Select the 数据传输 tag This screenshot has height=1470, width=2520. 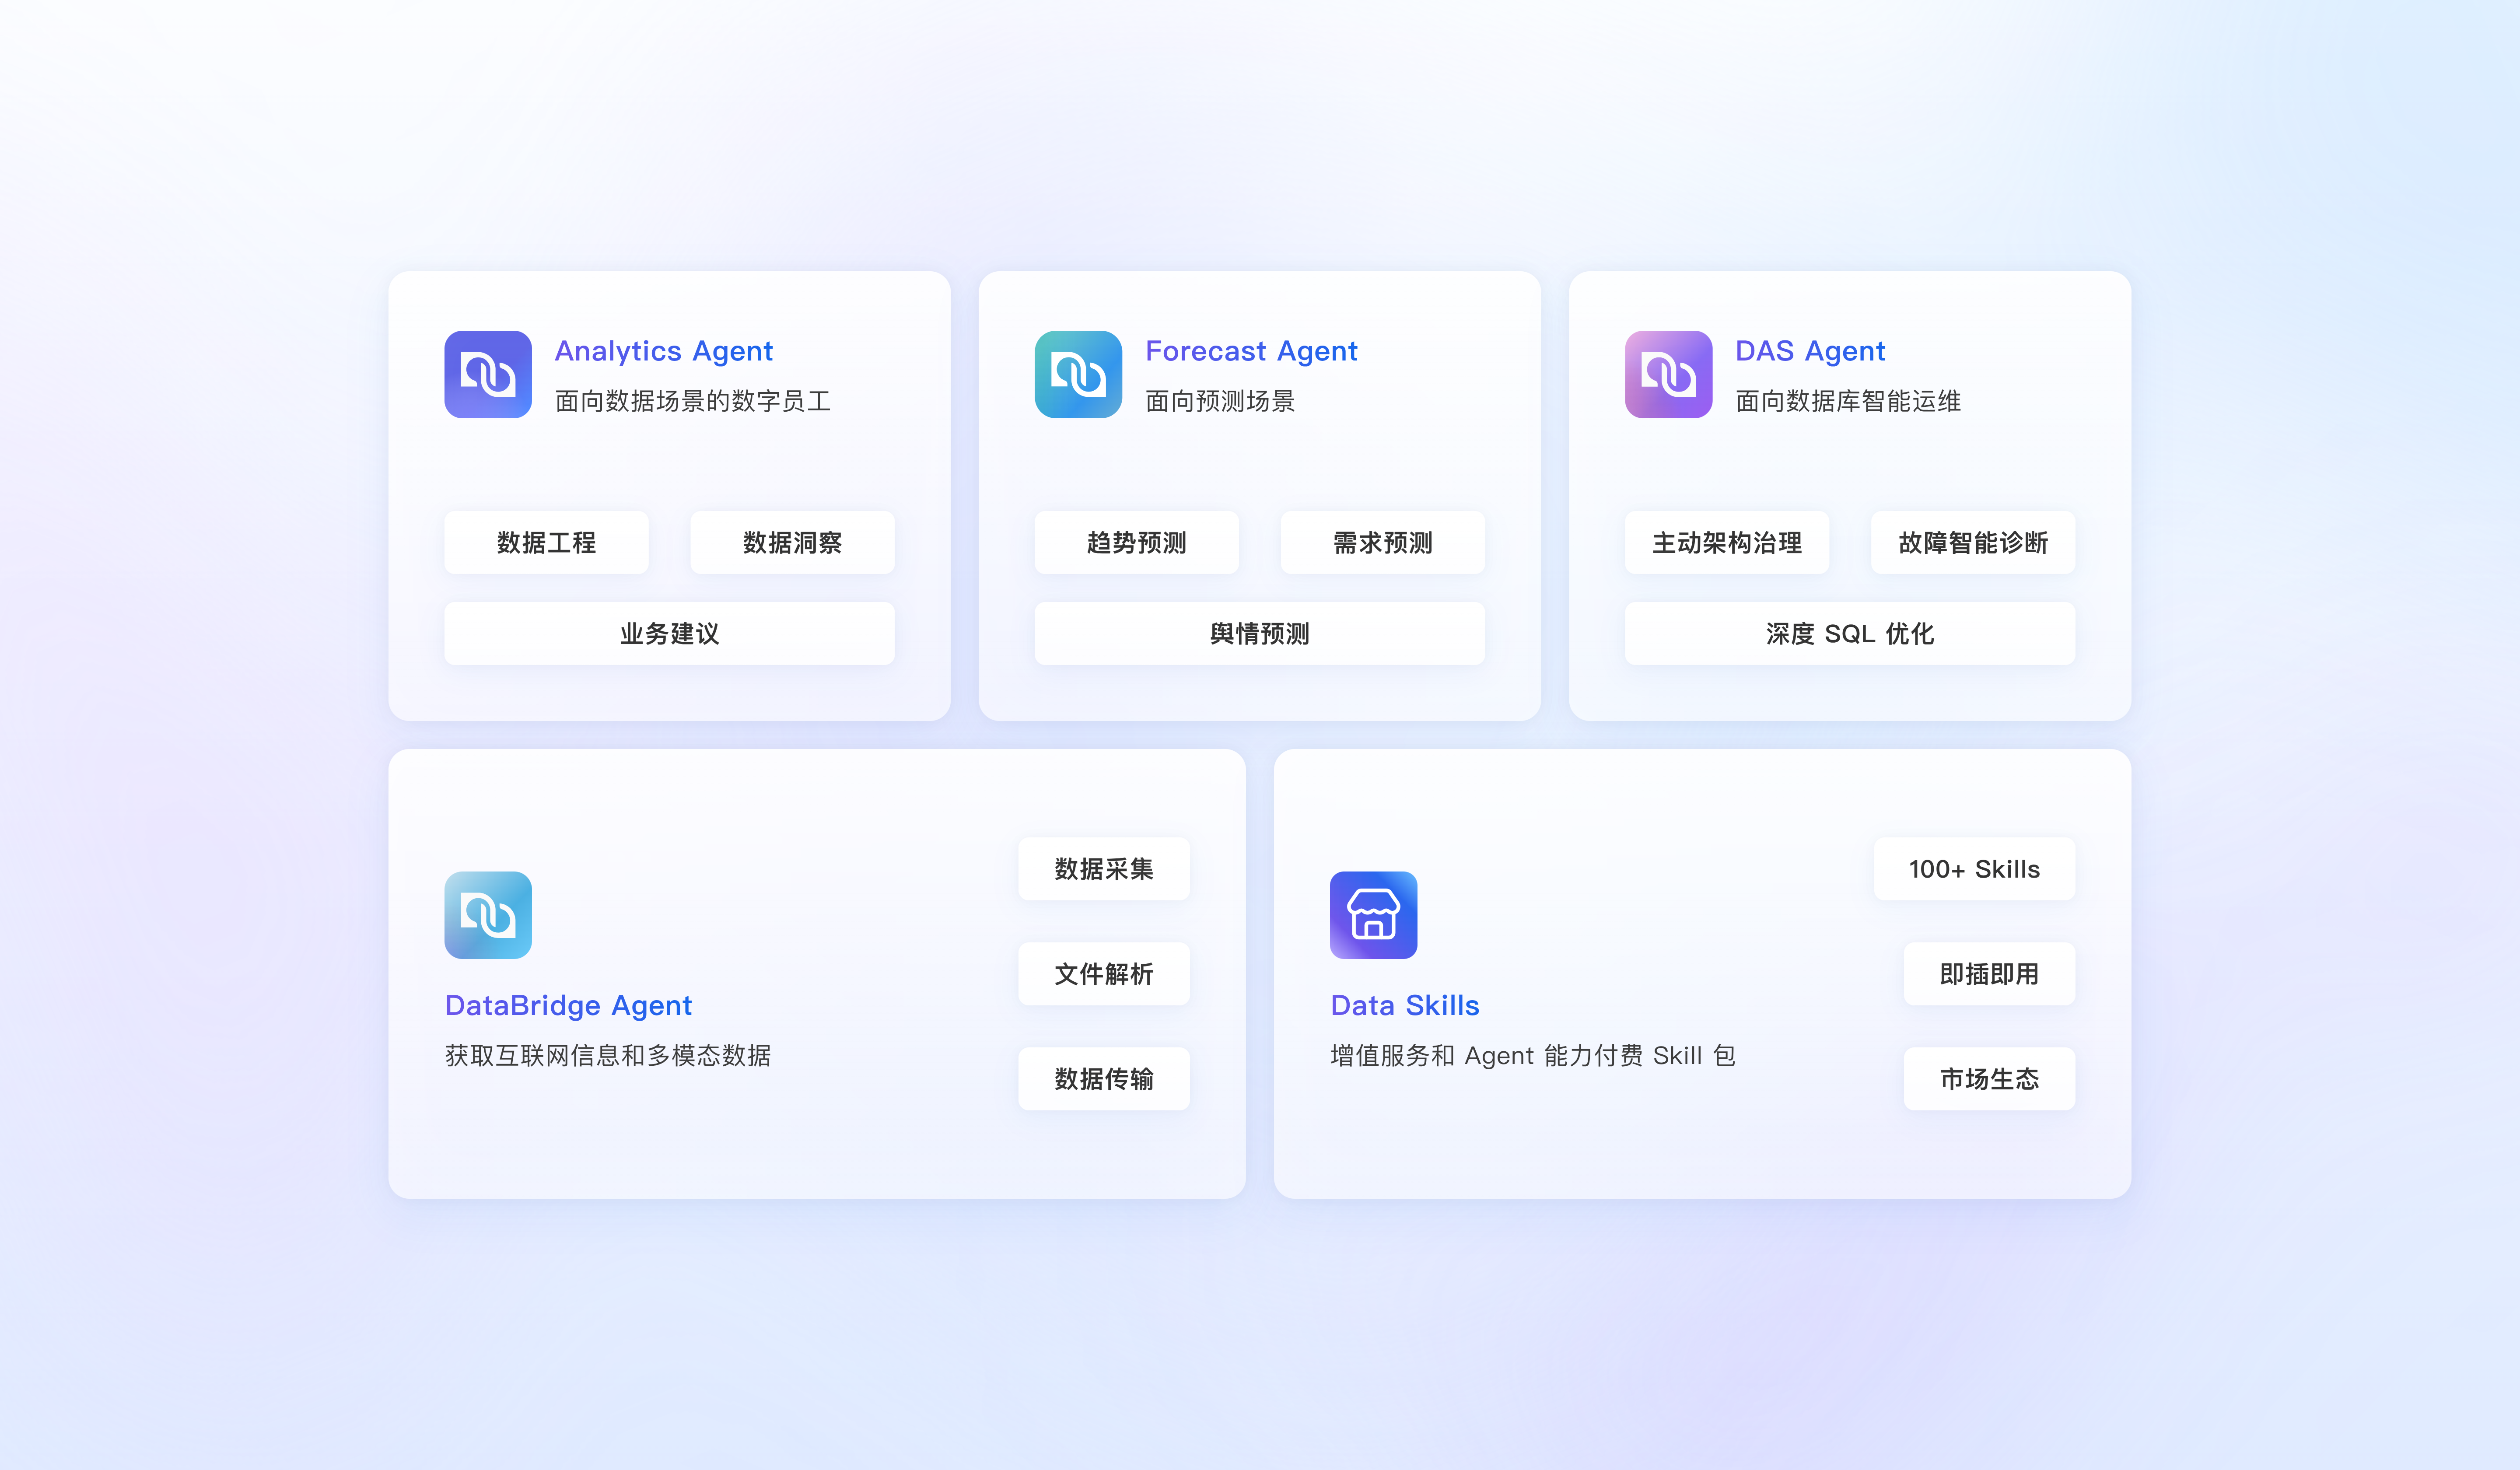tap(1104, 1078)
